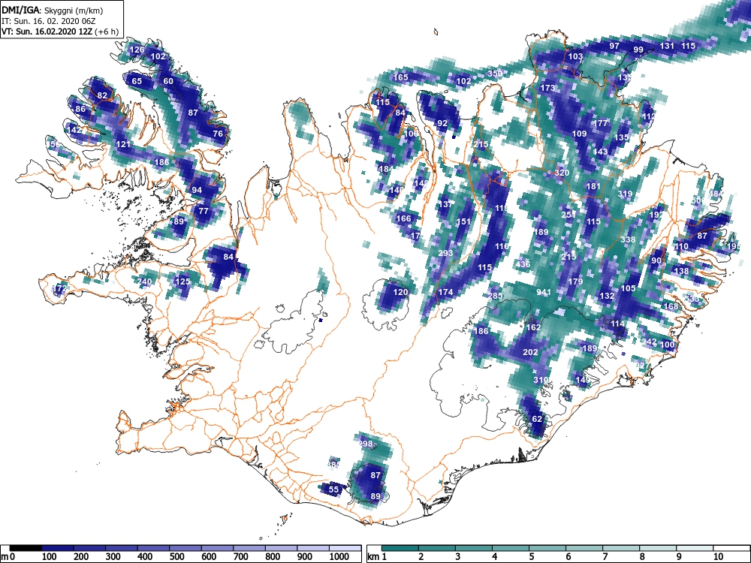Click the black 0–100 m legend swatch
Screen dimensions: 751x563
pos(26,548)
